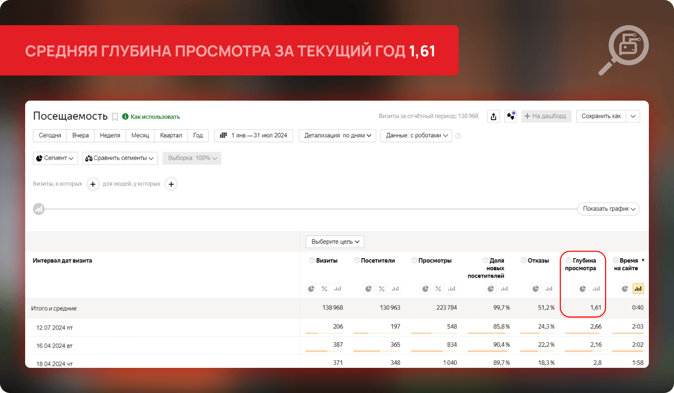This screenshot has width=674, height=393.
Task: Toggle pie chart for Посетители column
Action: click(369, 289)
